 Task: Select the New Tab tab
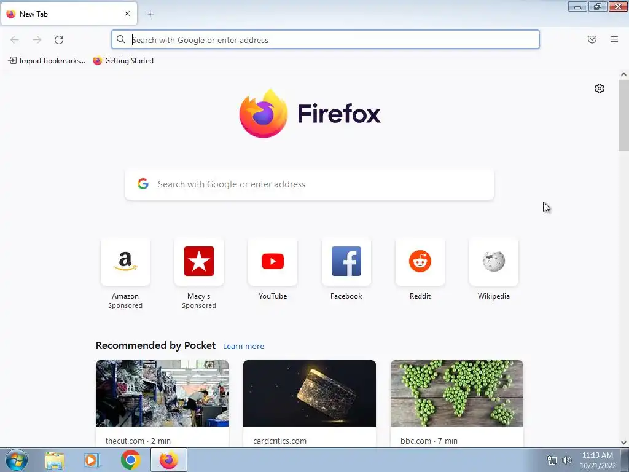coord(69,14)
